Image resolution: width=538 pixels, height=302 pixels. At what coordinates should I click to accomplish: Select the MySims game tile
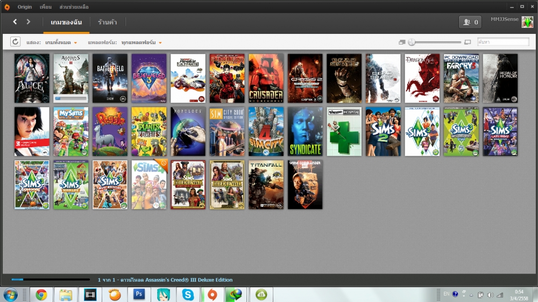tap(70, 132)
